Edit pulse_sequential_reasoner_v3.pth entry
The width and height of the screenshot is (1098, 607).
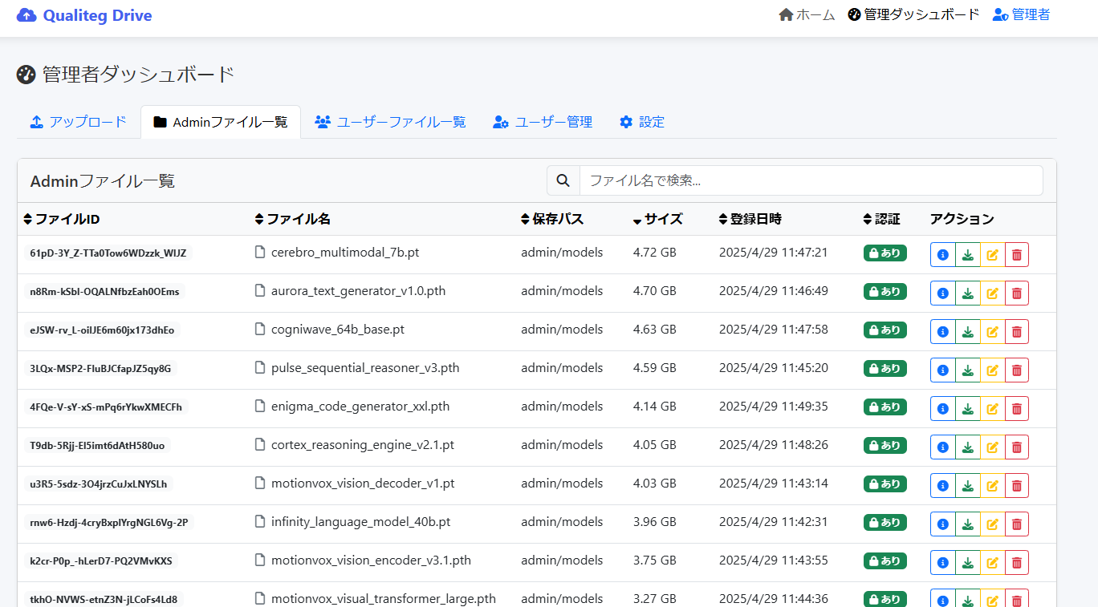click(x=992, y=370)
